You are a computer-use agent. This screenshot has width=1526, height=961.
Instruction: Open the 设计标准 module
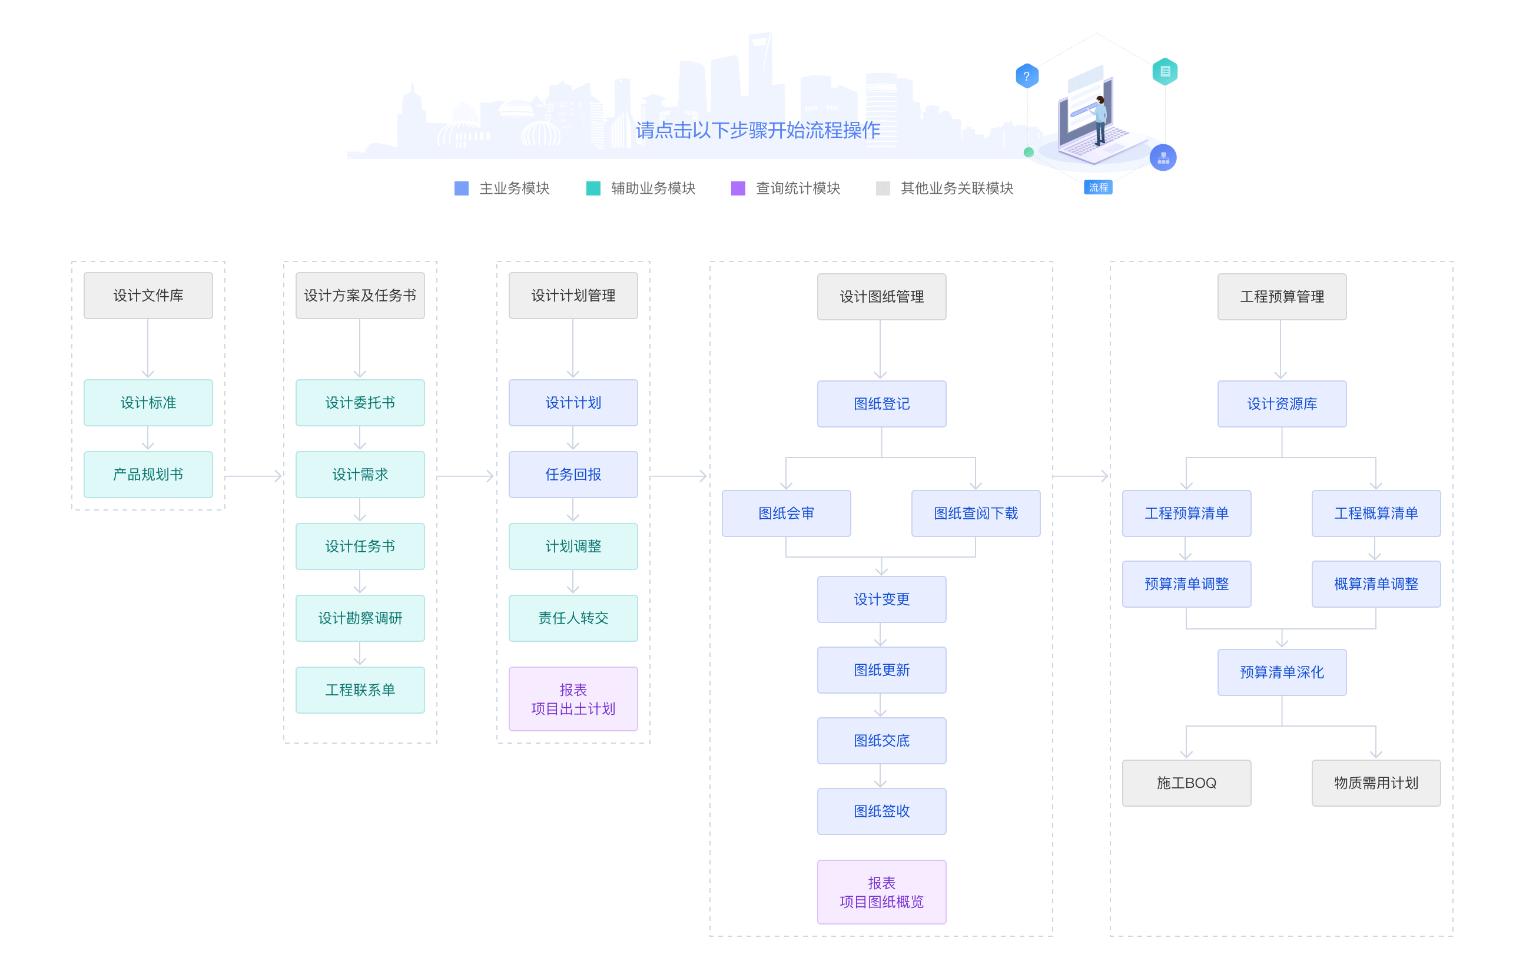point(148,403)
